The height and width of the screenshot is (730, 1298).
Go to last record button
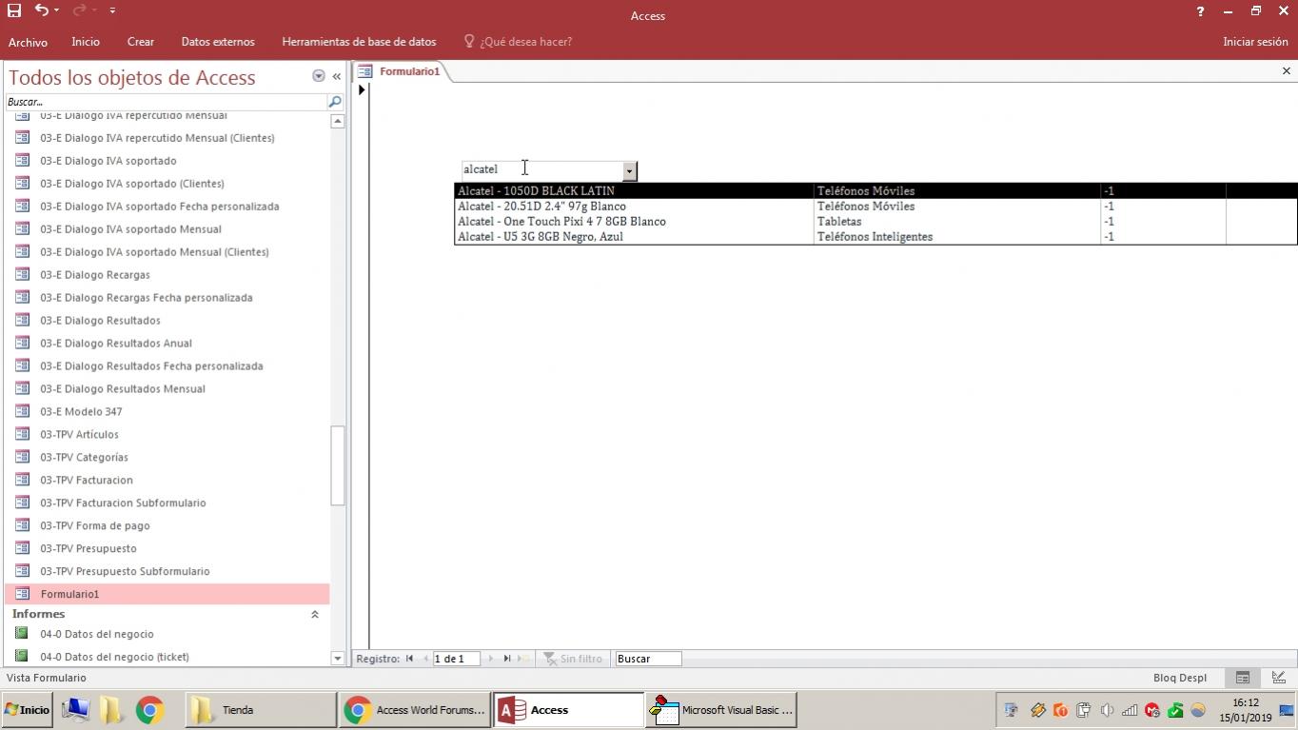(x=506, y=659)
